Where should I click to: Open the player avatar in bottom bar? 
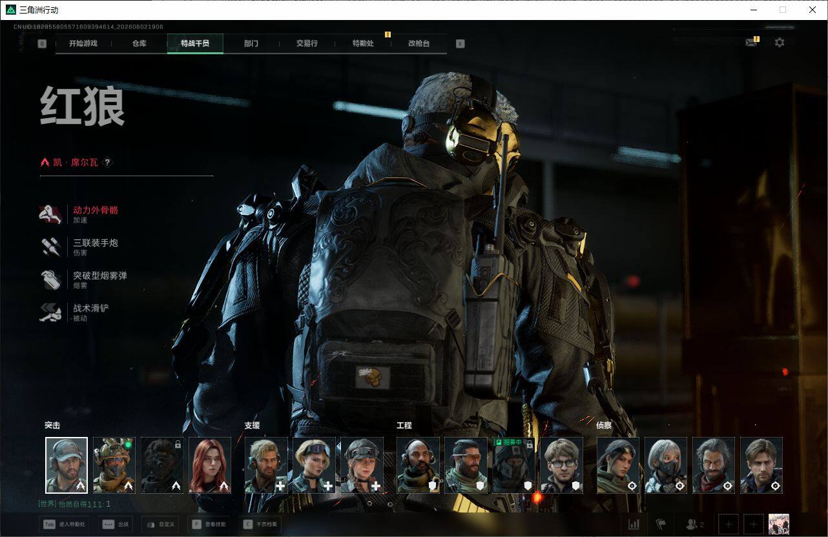coord(778,524)
